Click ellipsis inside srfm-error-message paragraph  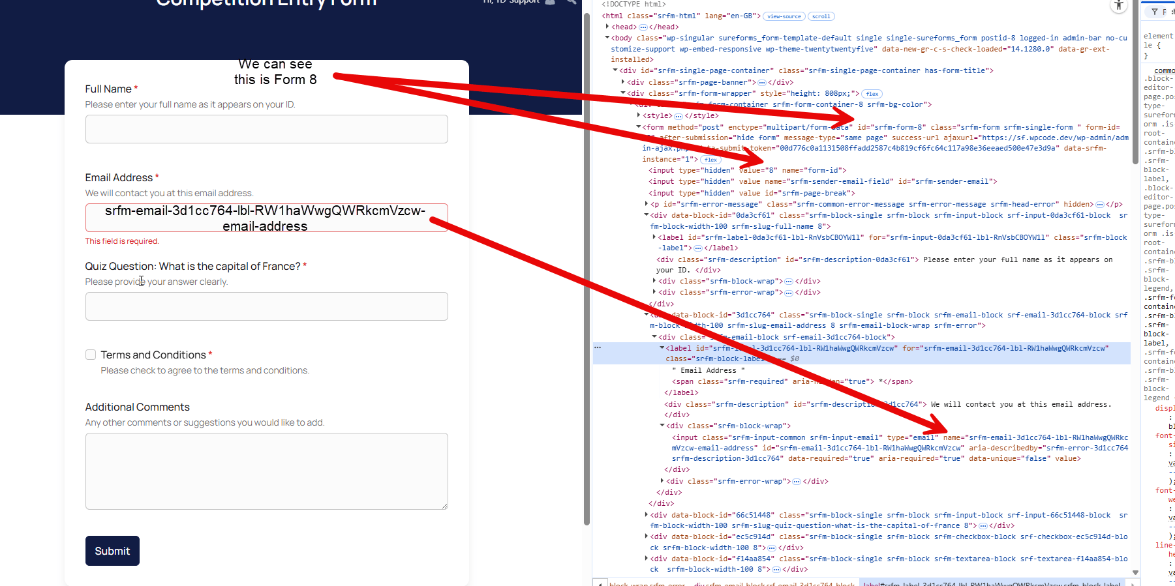coord(1099,205)
